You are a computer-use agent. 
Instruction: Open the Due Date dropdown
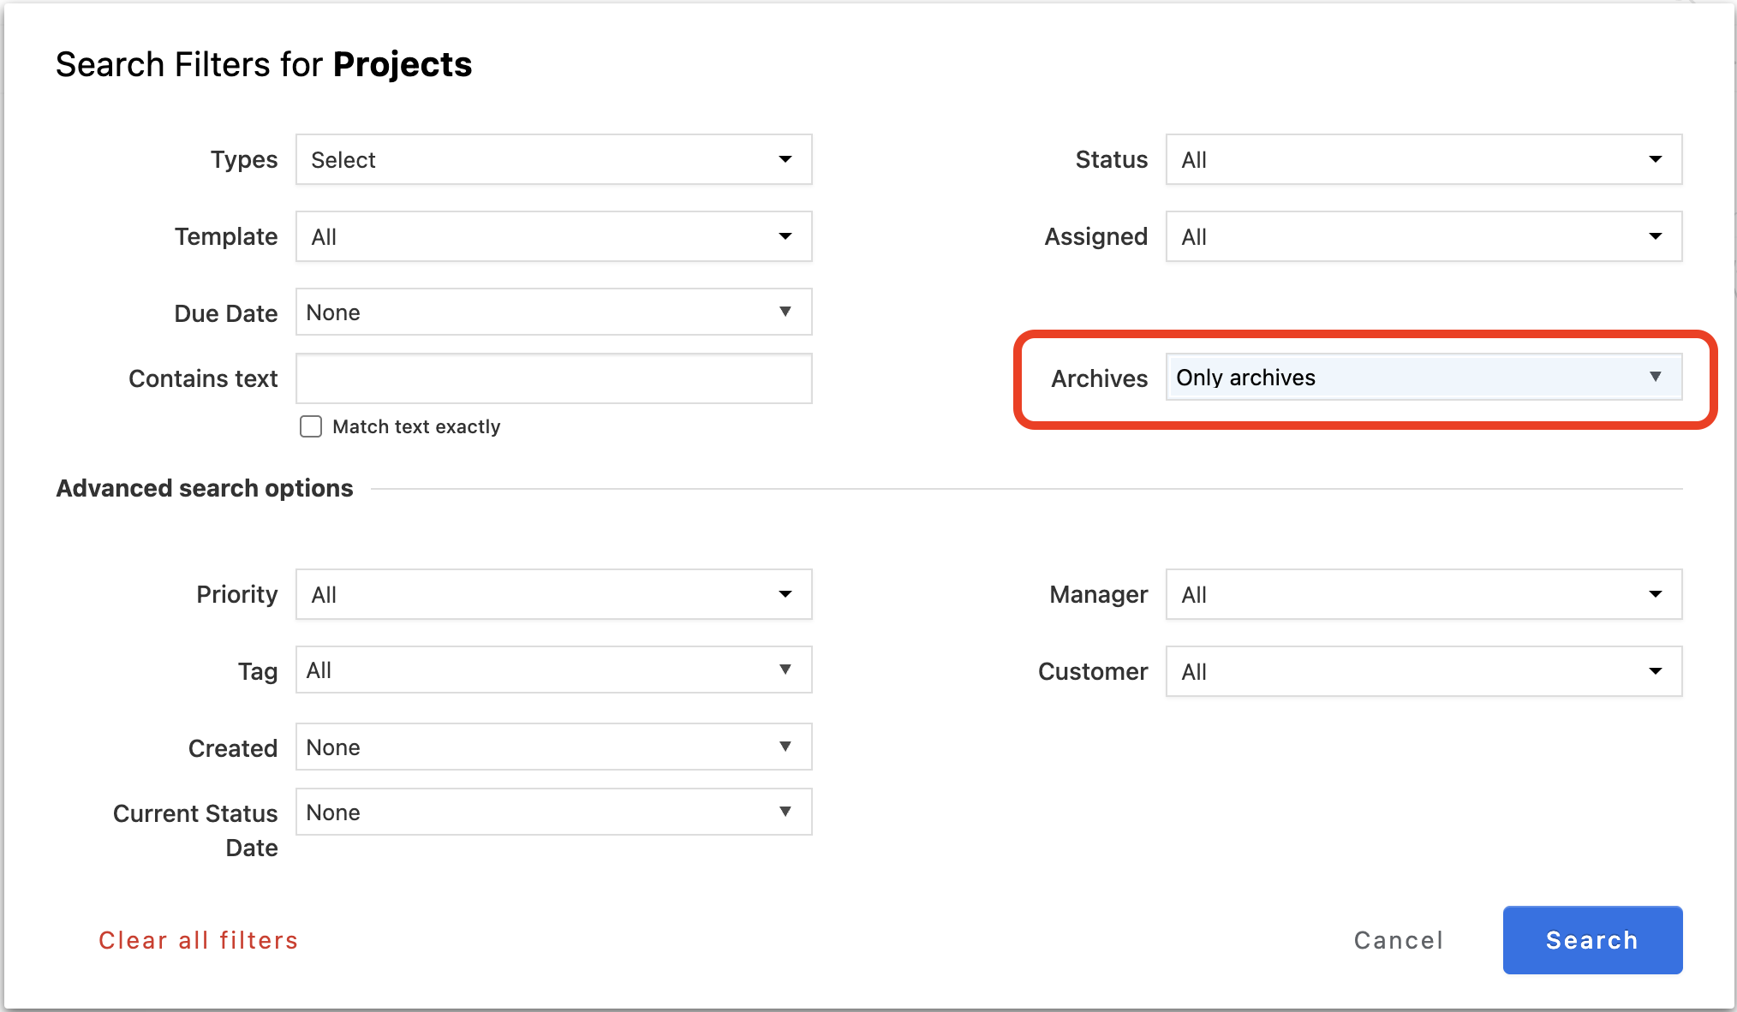click(x=553, y=313)
